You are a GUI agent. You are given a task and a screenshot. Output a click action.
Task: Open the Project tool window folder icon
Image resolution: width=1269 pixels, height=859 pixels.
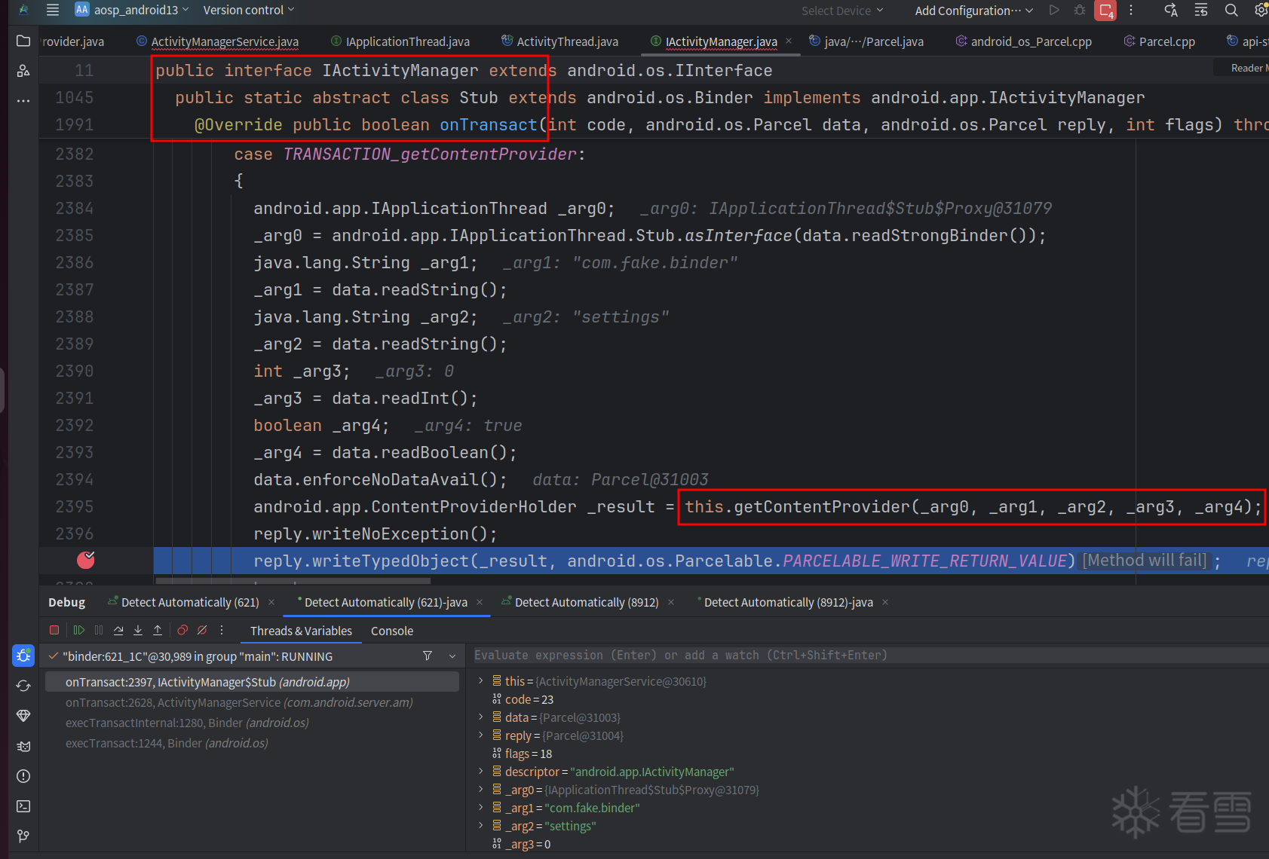click(23, 41)
